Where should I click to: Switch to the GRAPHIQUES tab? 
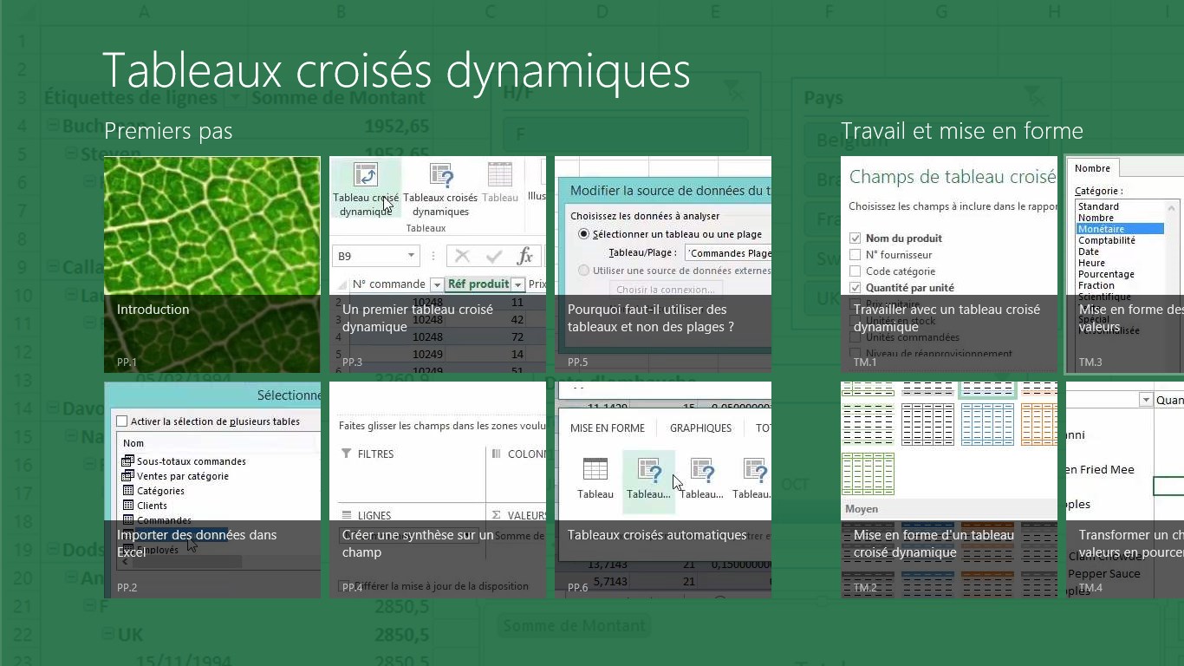coord(700,428)
